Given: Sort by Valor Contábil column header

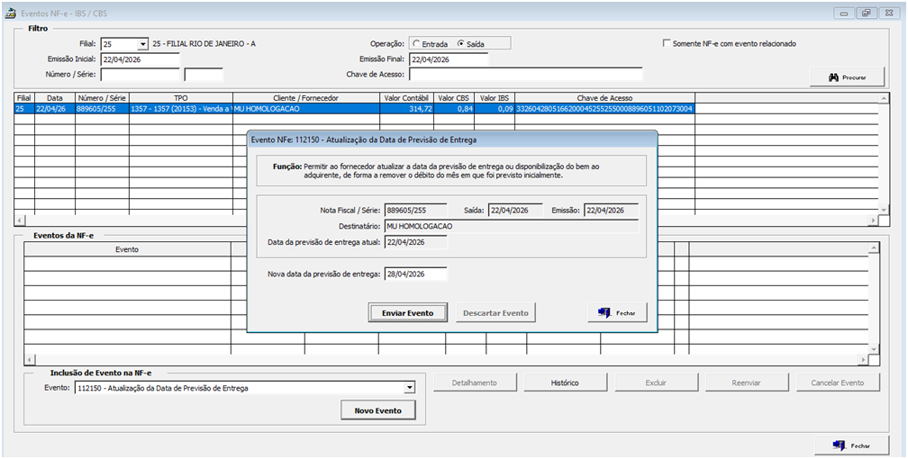Looking at the screenshot, I should [x=405, y=97].
